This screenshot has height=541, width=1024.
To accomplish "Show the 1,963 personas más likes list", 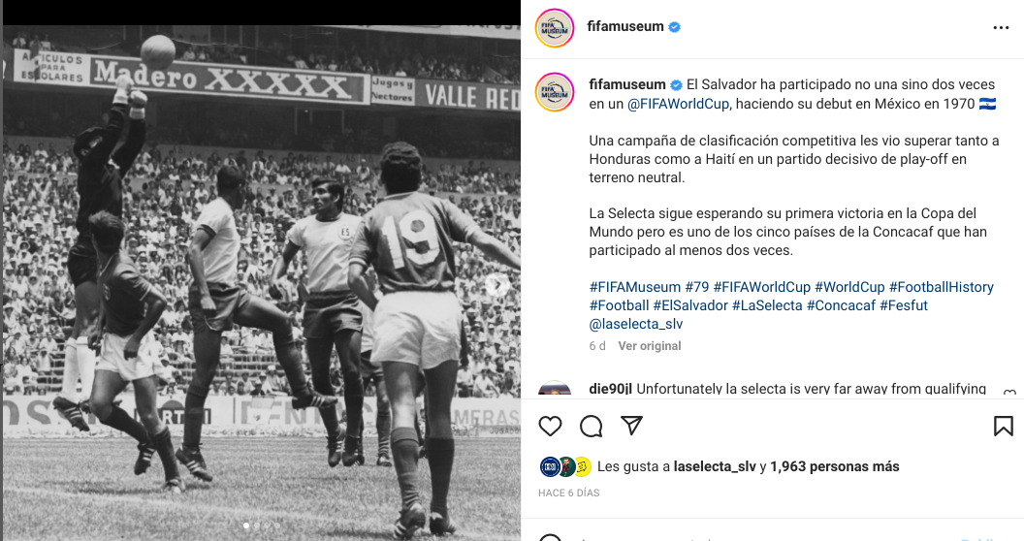I will click(x=835, y=466).
